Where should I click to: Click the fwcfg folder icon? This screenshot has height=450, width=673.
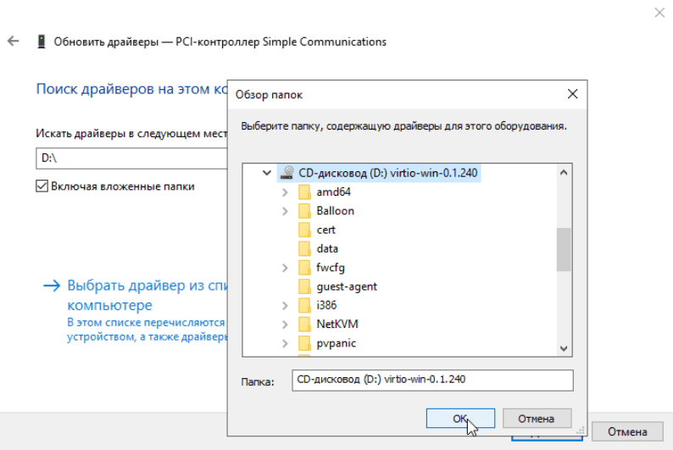click(x=304, y=267)
